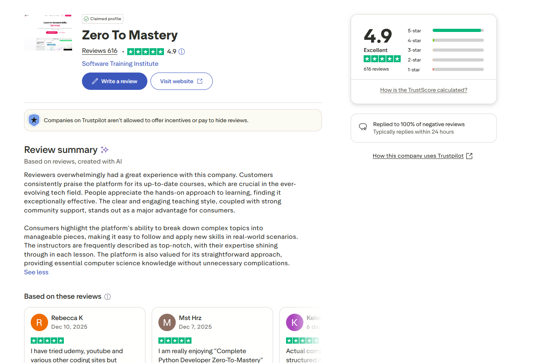Open the Reviews 616 link
This screenshot has height=363, width=539.
100,51
